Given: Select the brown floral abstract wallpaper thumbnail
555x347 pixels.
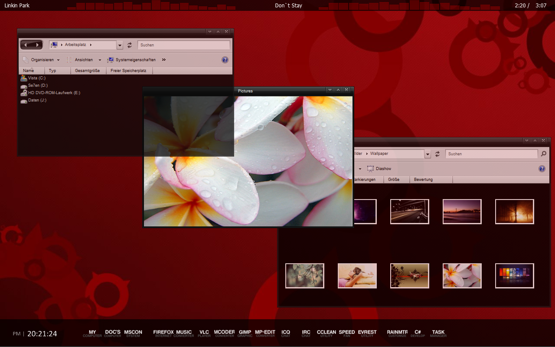Looking at the screenshot, I should (x=410, y=276).
